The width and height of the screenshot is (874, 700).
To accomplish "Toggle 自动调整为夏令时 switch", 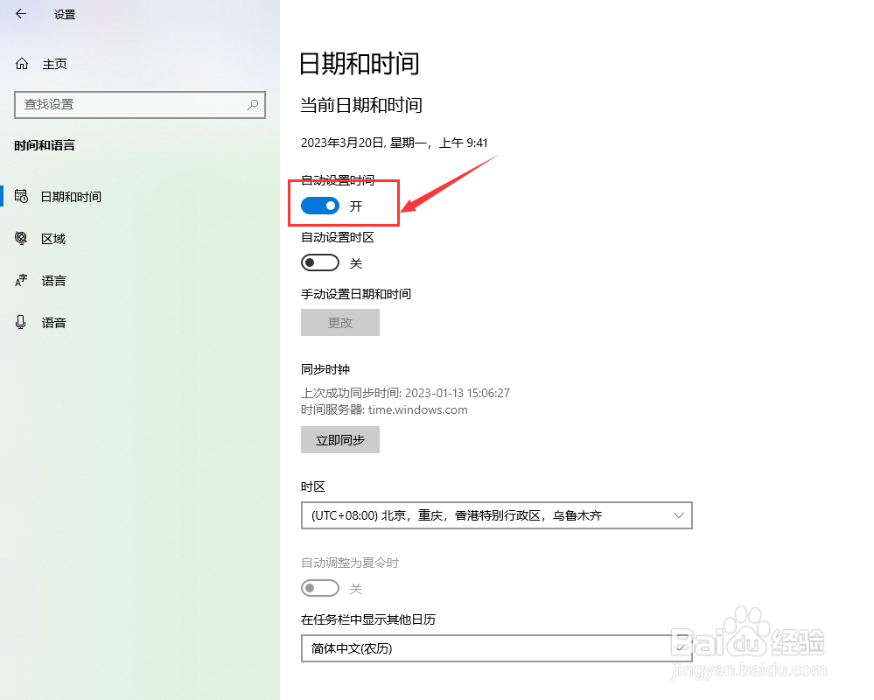I will tap(320, 588).
